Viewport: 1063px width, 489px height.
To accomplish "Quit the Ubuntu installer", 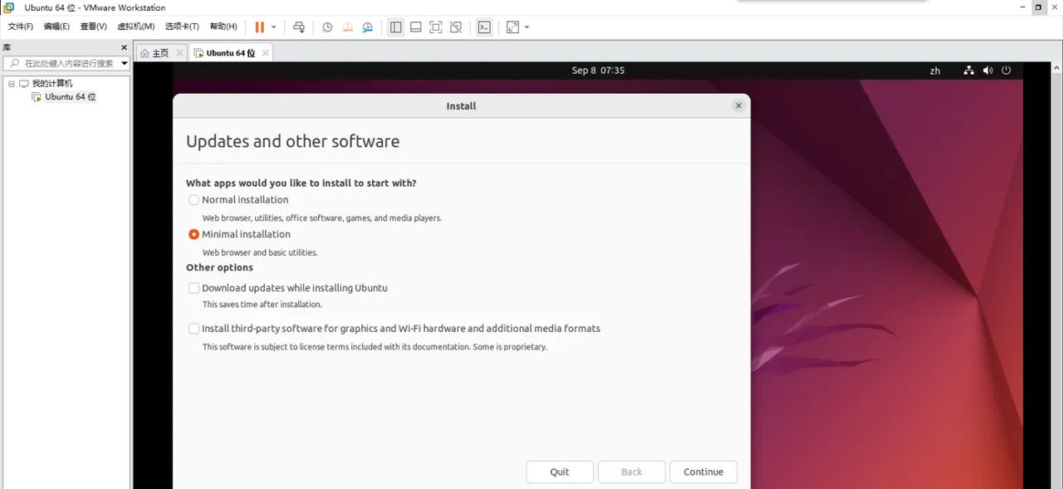I will (559, 471).
